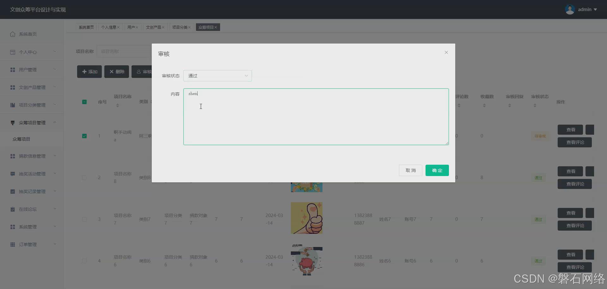
Task: Click the 确定 confirm button
Action: 437,170
